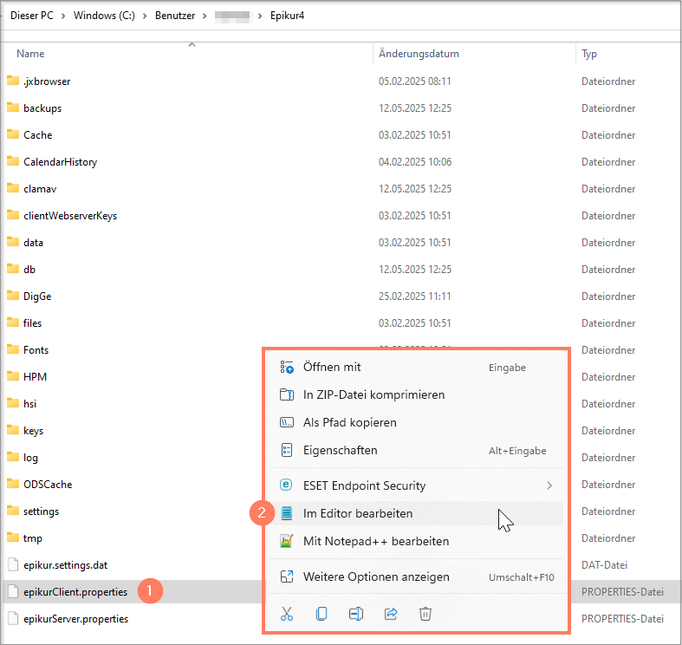Click the keys folder icon

(13, 430)
